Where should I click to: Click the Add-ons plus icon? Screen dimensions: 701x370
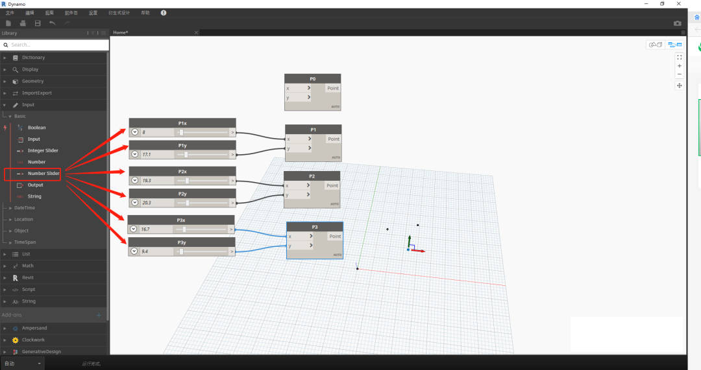click(x=99, y=315)
